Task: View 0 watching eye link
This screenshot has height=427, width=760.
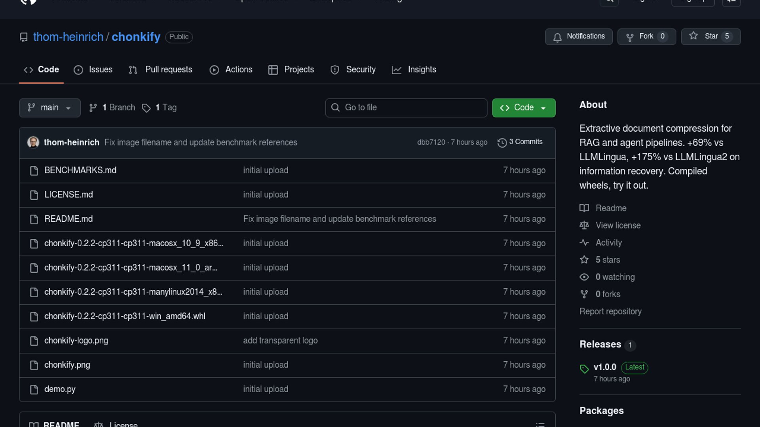Action: coord(615,277)
